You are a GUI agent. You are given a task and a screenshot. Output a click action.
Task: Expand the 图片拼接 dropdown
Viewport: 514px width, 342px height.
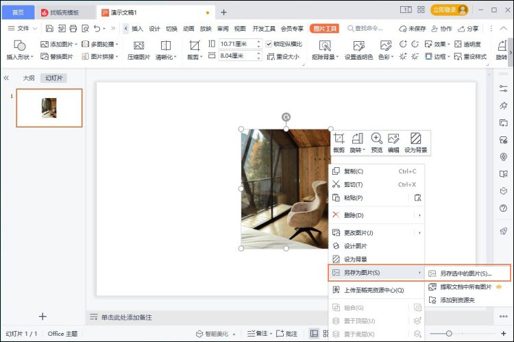117,57
